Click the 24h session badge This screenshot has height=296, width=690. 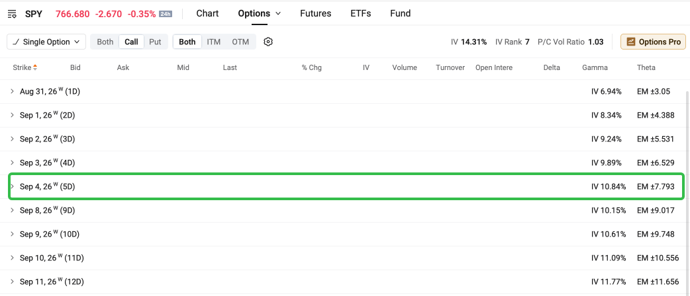coord(165,14)
